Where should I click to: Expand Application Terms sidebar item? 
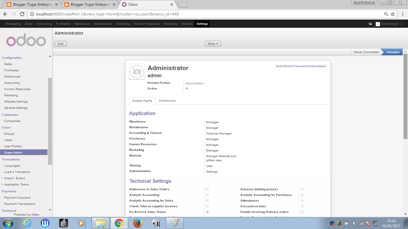(16, 185)
